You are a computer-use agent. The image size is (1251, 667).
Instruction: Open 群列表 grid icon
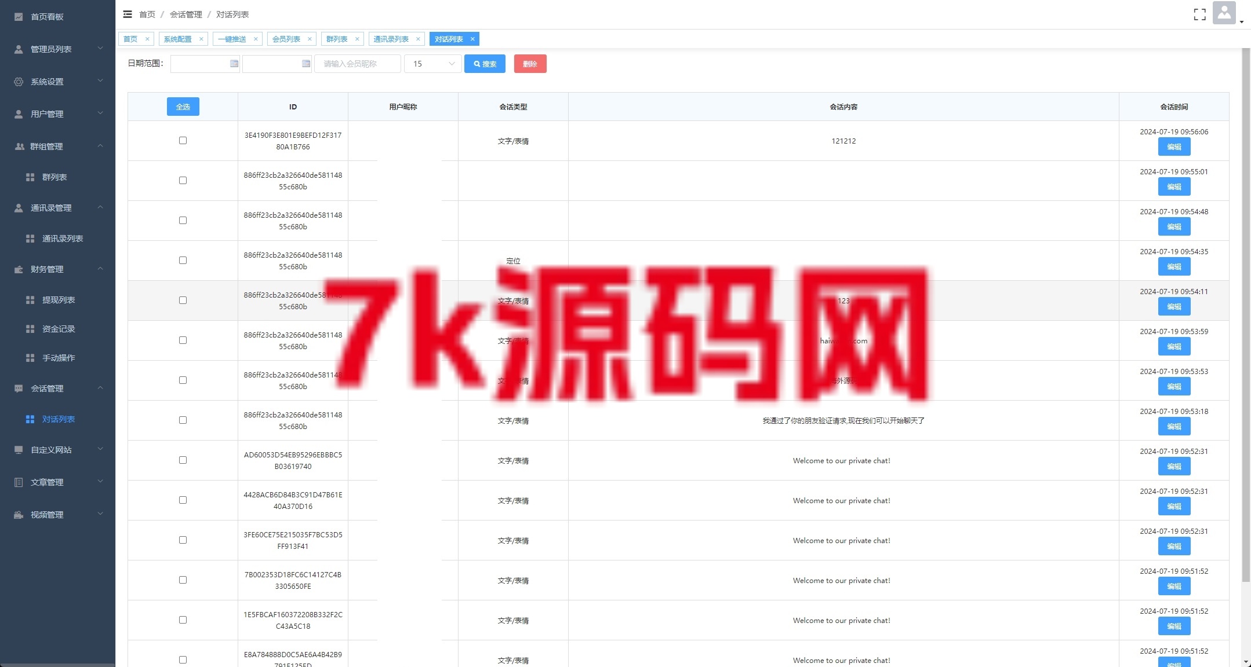point(30,177)
